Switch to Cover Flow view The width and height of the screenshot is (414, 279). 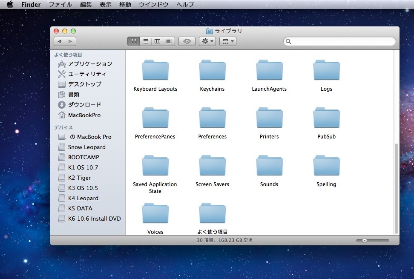coord(170,41)
